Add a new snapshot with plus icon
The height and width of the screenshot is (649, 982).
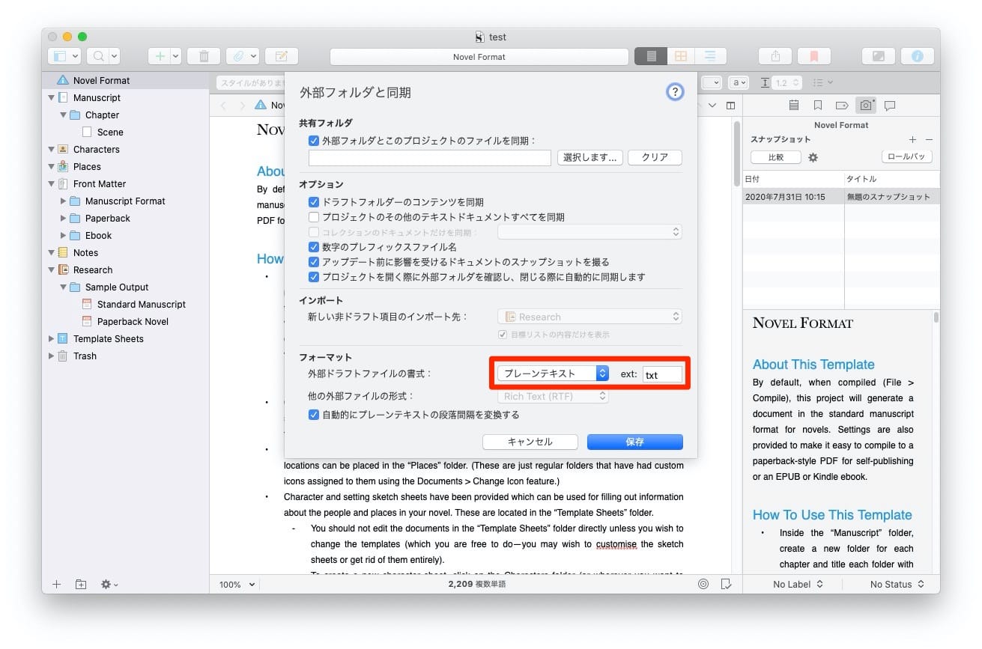point(912,140)
